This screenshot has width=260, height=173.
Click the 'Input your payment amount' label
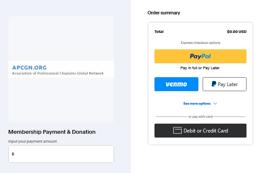point(32,141)
